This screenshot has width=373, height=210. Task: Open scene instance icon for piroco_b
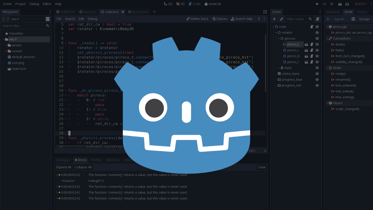click(x=306, y=56)
